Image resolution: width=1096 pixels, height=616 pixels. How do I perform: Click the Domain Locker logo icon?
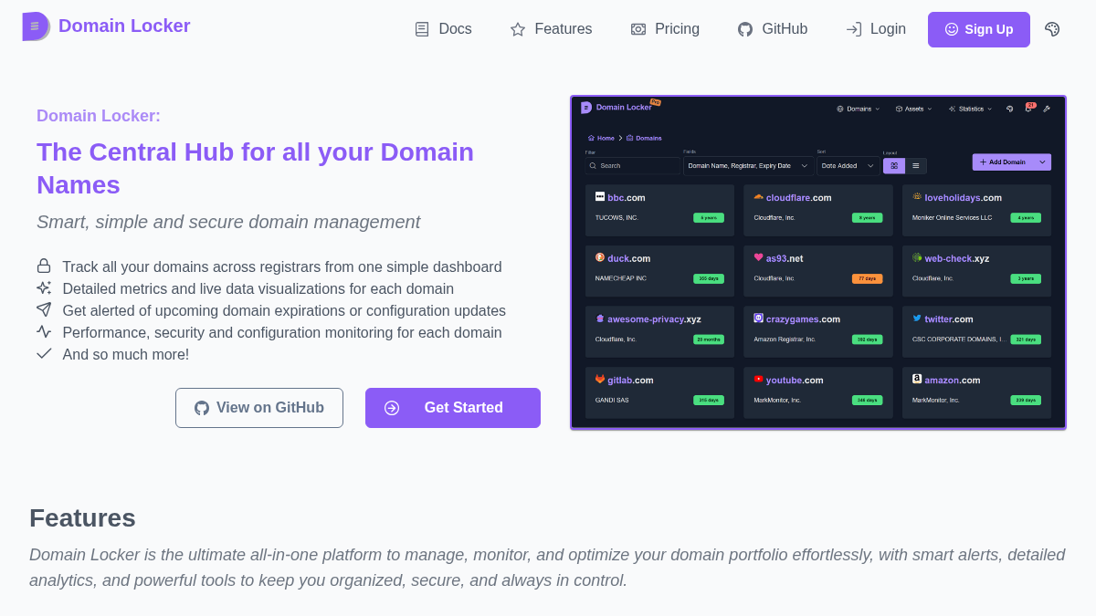click(36, 26)
